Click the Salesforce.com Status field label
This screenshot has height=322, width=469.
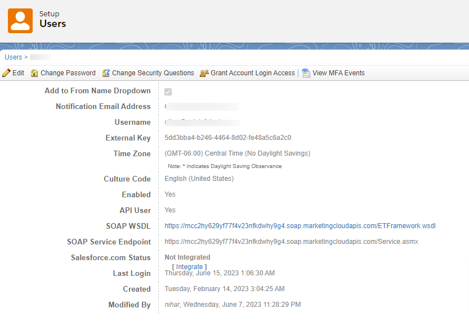[111, 257]
